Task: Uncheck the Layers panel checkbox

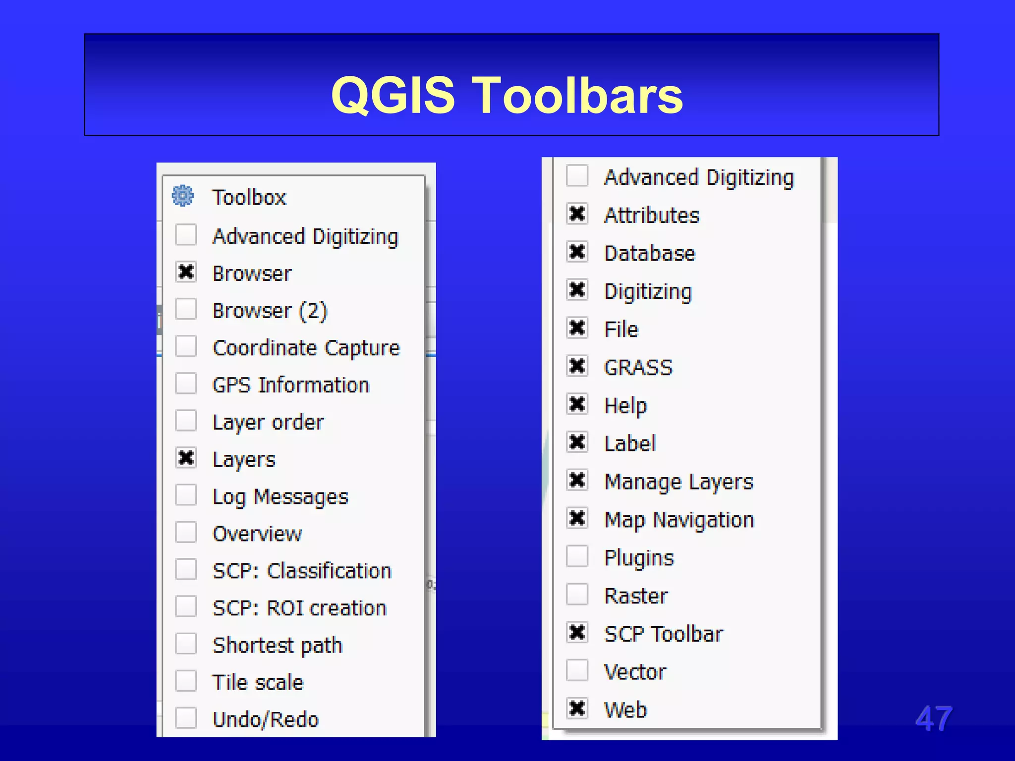Action: pos(186,457)
